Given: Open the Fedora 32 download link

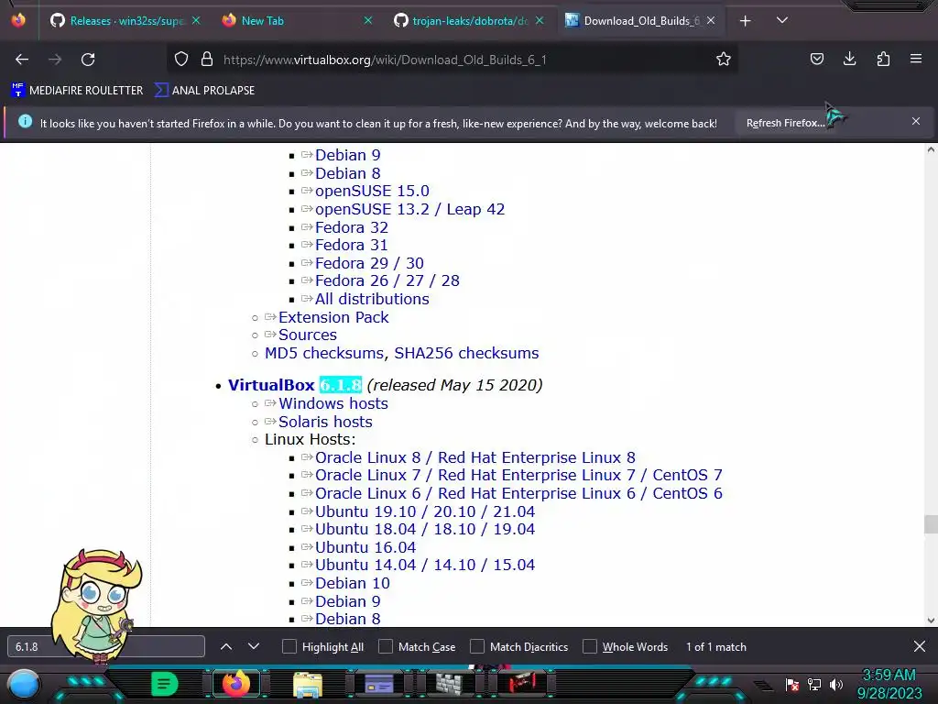Looking at the screenshot, I should (352, 227).
